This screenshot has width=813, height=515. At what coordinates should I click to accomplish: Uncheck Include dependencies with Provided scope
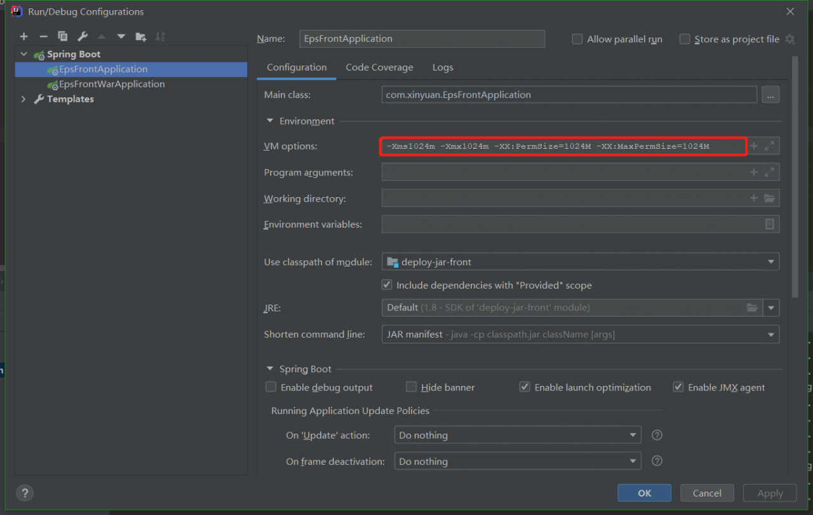point(387,285)
